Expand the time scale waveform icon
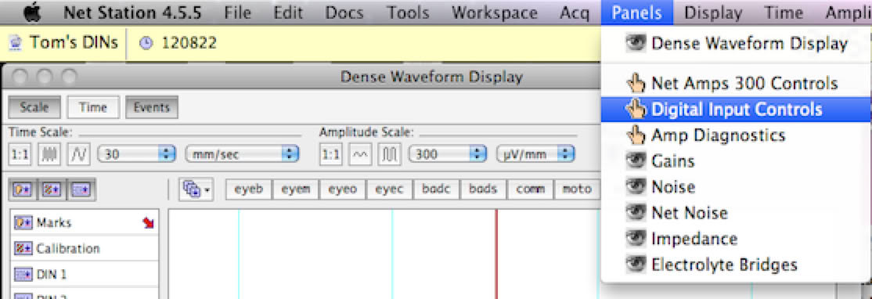 (78, 154)
